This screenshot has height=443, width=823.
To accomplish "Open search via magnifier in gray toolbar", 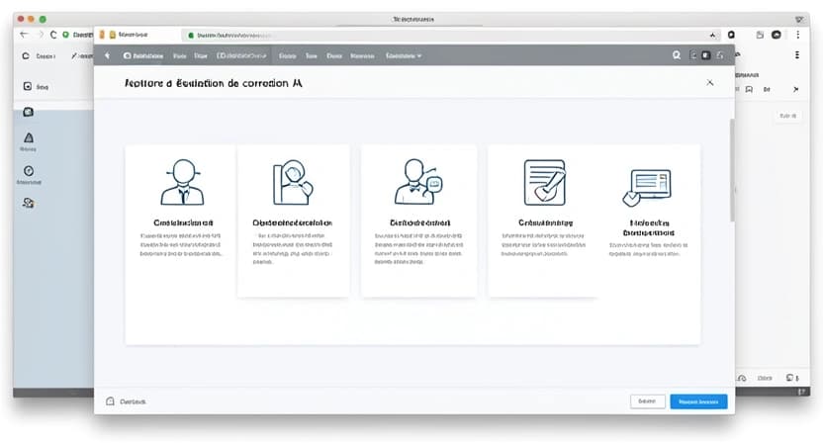I will 677,55.
